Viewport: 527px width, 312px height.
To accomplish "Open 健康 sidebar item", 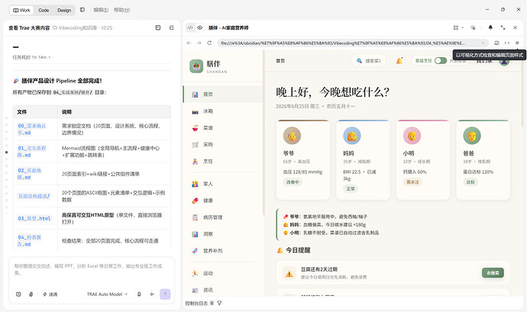I will tap(223, 201).
